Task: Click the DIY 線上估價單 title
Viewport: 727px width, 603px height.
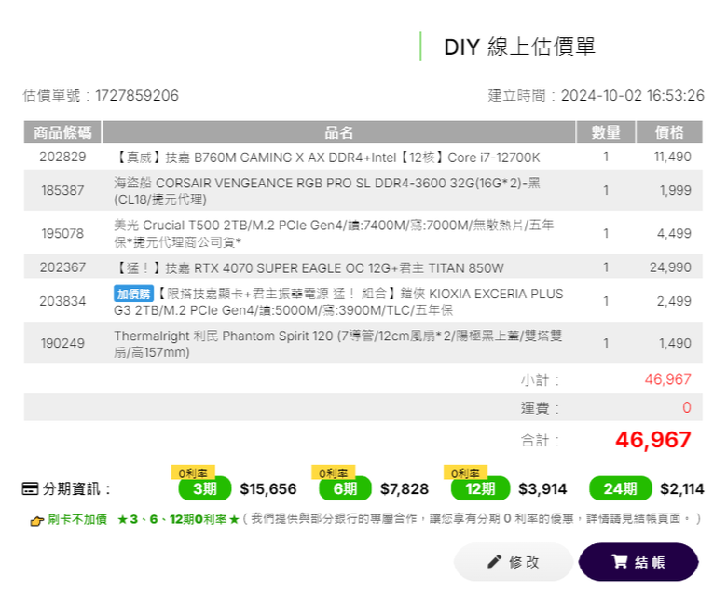Action: click(519, 47)
